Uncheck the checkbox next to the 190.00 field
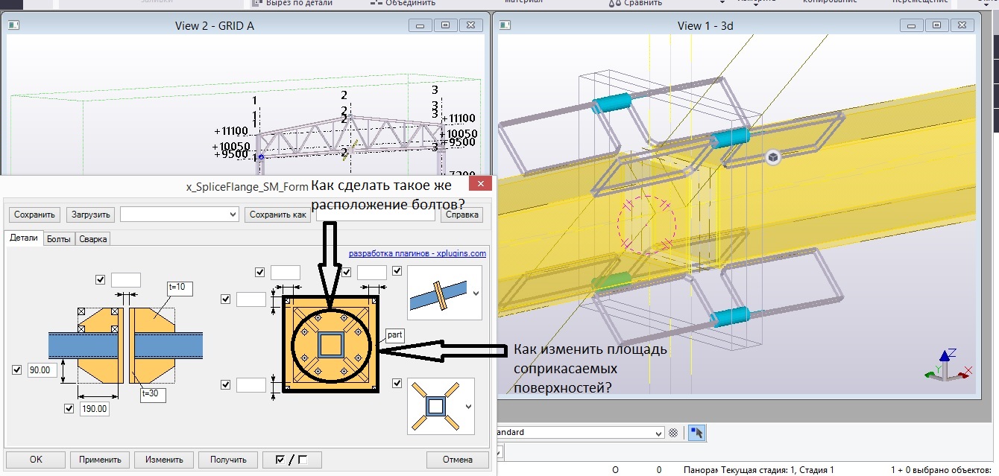Image resolution: width=999 pixels, height=476 pixels. (x=69, y=408)
